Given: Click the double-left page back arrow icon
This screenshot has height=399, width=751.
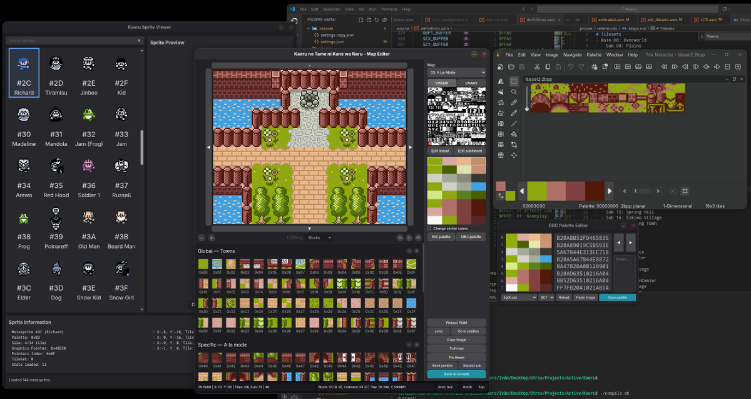Looking at the screenshot, I should click(664, 66).
